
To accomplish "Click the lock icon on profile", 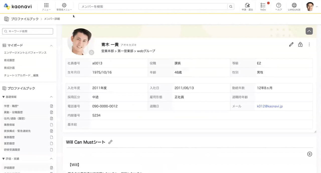I will click(x=300, y=45).
